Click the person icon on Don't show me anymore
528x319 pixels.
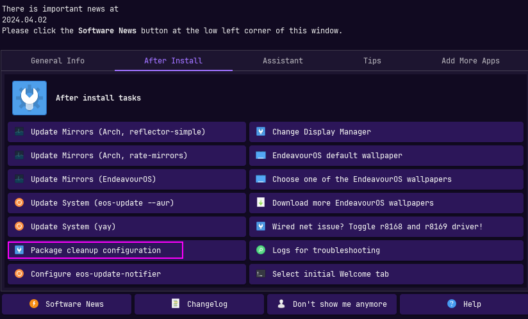(281, 304)
